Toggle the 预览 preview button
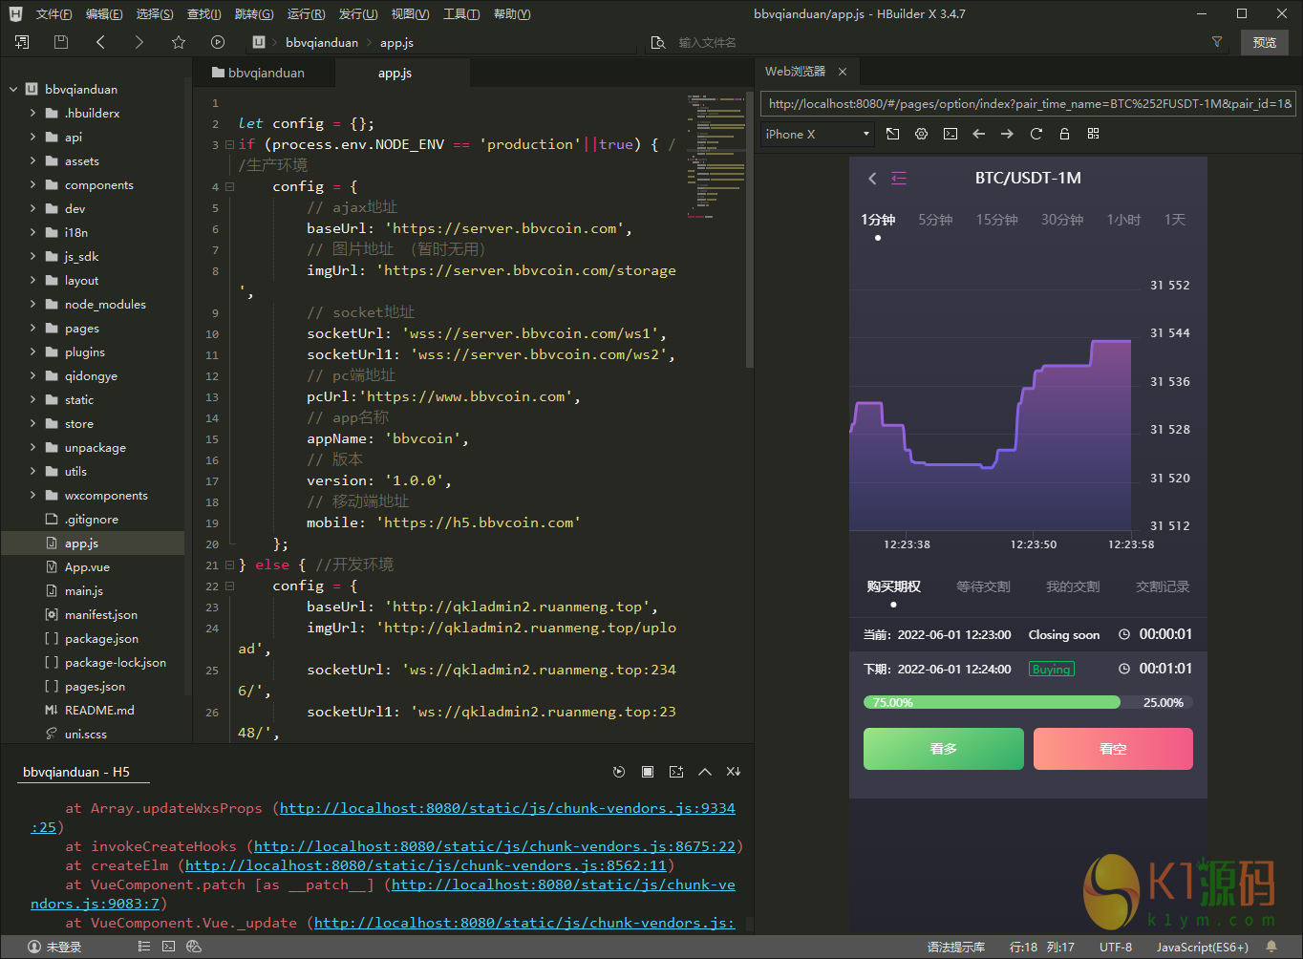Screen dimensions: 1303x959 click(x=1264, y=42)
